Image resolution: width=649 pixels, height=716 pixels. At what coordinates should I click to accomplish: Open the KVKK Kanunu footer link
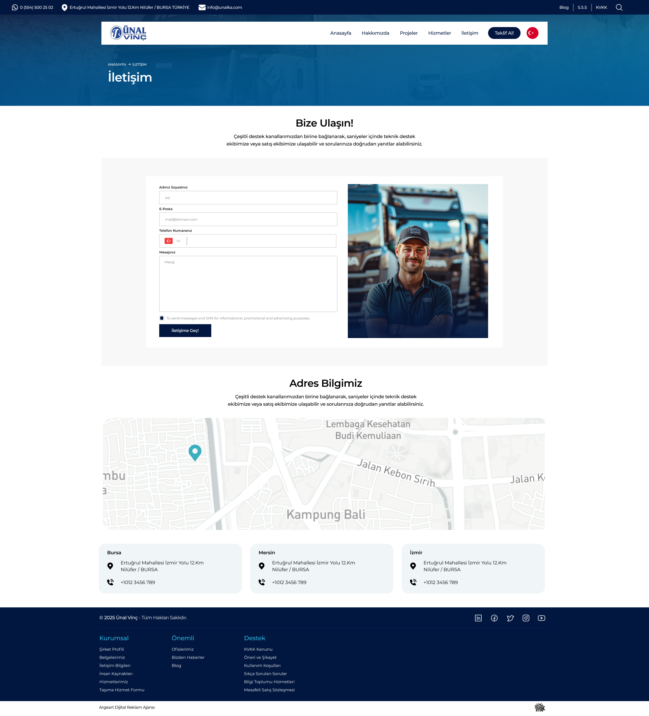[258, 649]
